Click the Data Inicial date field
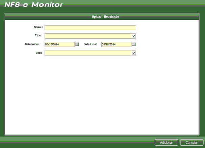 click(60, 44)
